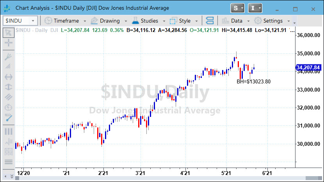Choose the Andrews pitchfork drawing tool
This screenshot has width=324, height=182.
pyautogui.click(x=9, y=57)
